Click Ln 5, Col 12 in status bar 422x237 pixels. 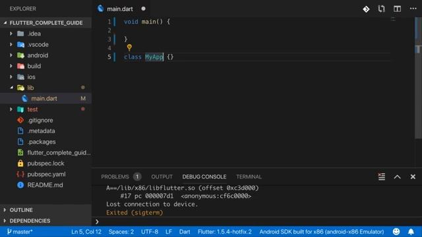(x=86, y=232)
